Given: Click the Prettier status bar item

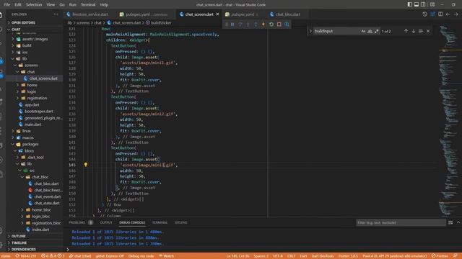Looking at the screenshot, I should (440, 256).
